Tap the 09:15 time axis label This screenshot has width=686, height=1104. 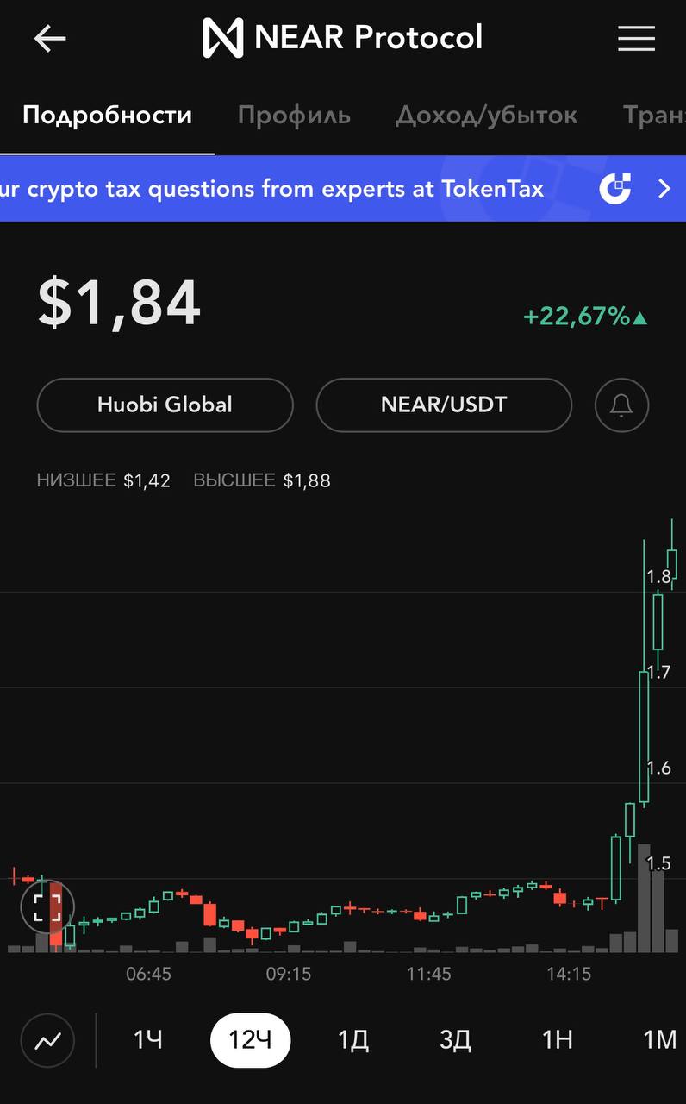(x=288, y=974)
